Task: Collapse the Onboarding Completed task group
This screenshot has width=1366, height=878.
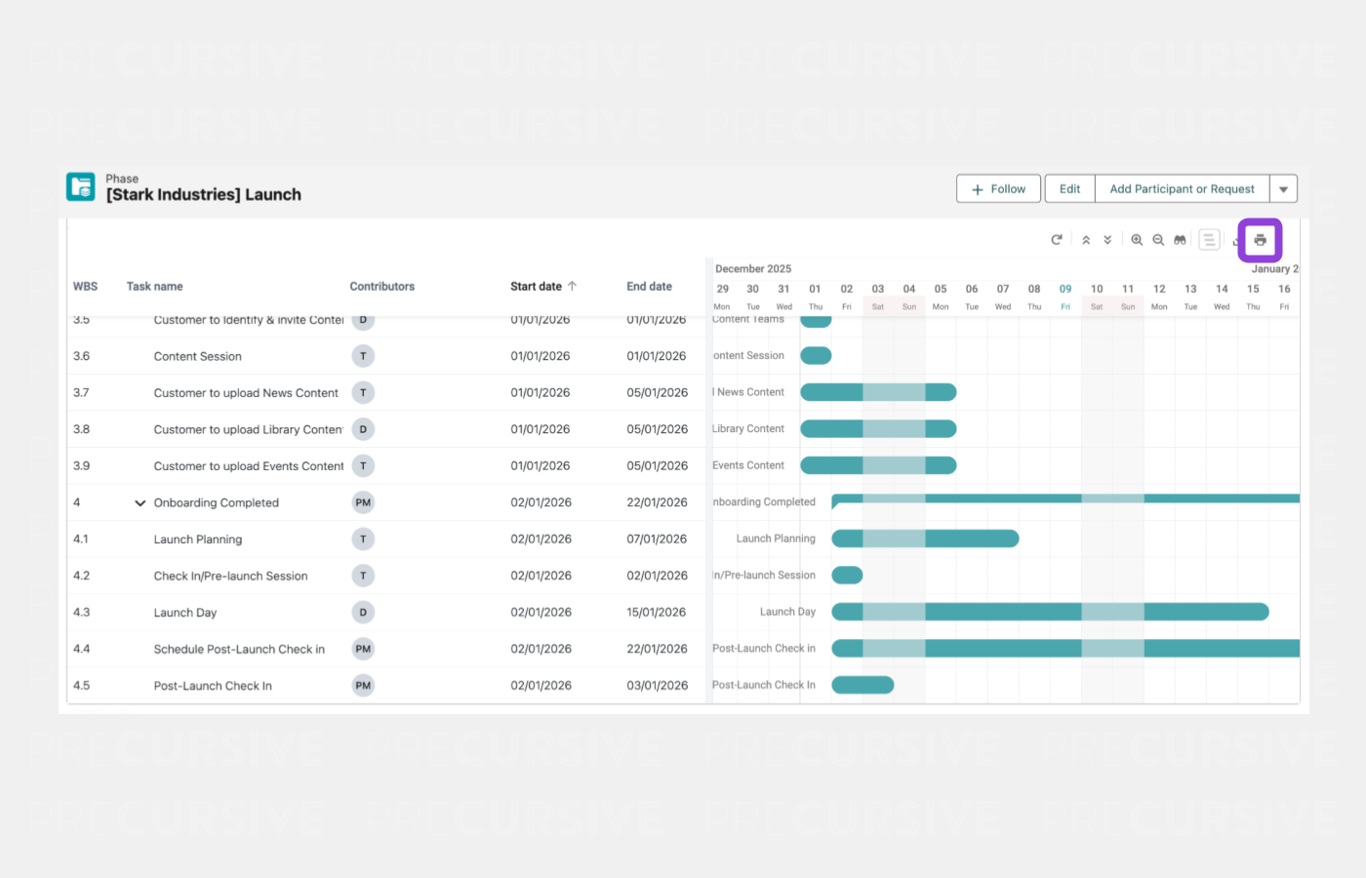Action: [140, 503]
